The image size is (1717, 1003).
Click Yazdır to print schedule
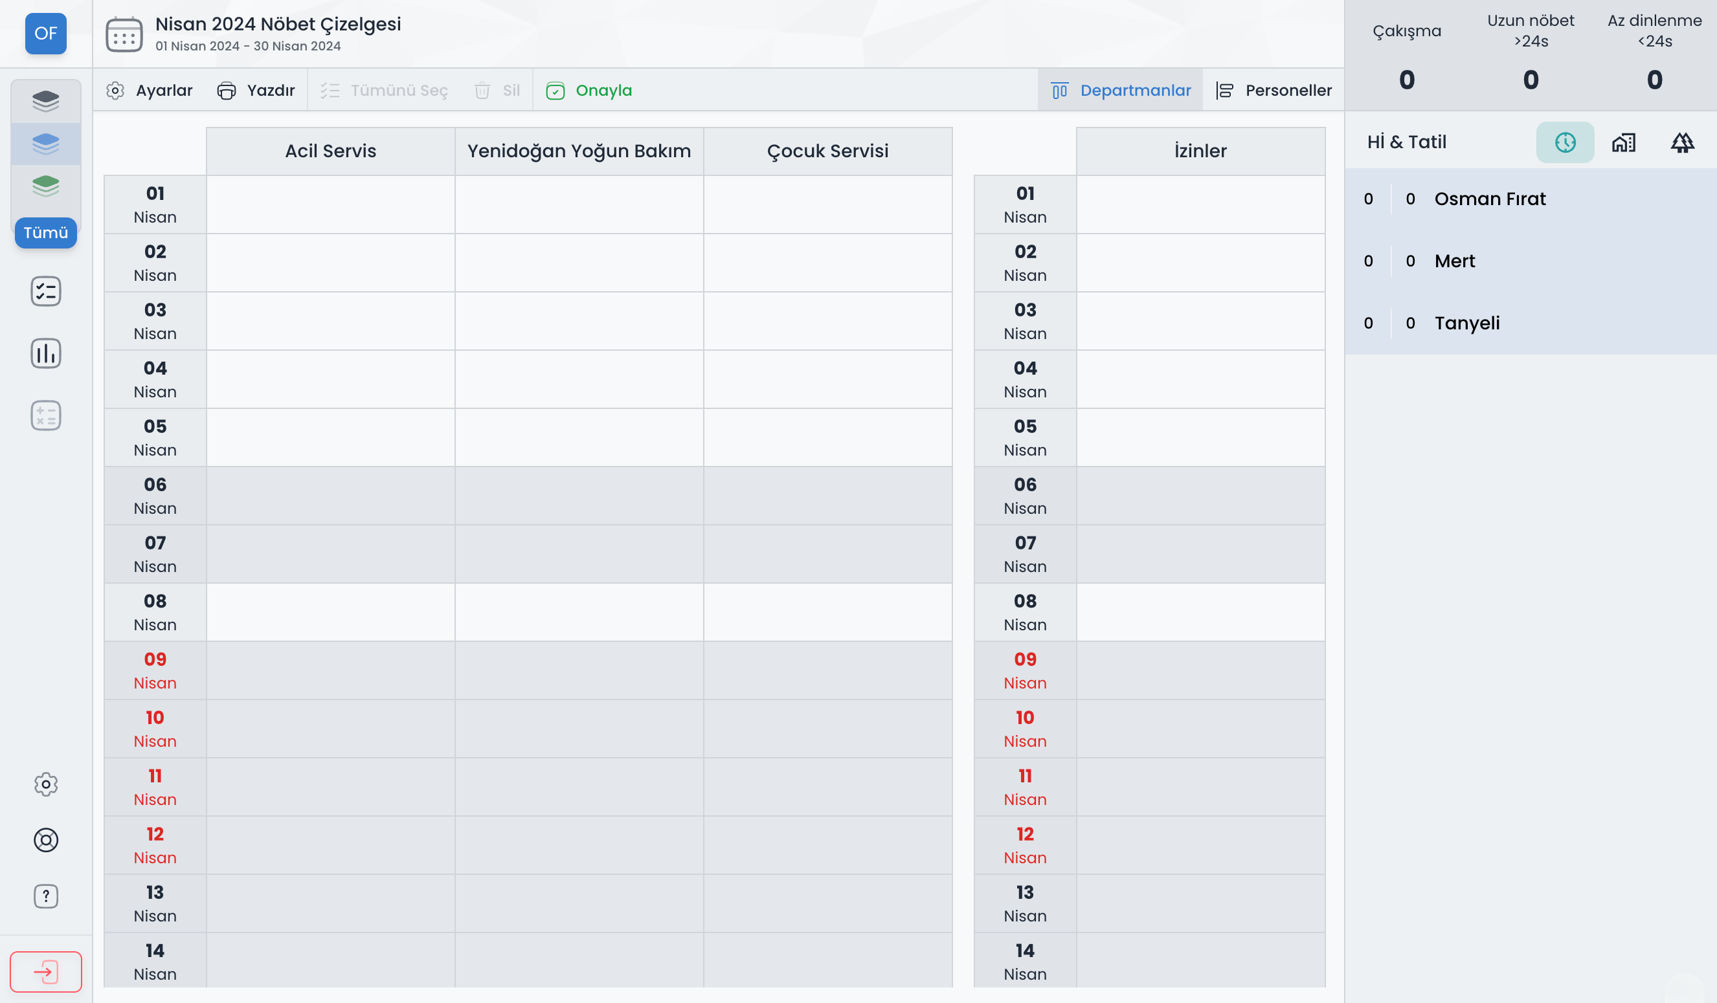(256, 91)
